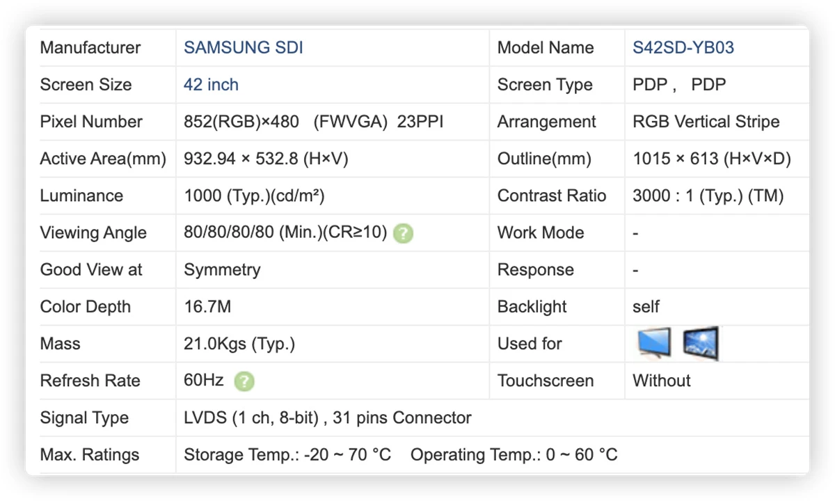835x501 pixels.
Task: Select the pixel number value 852(RGB)×480
Action: 241,122
